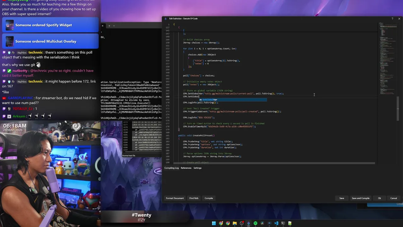Cancel the Edit SubAction dialog
Screen dimensions: 403x227
click(394, 198)
